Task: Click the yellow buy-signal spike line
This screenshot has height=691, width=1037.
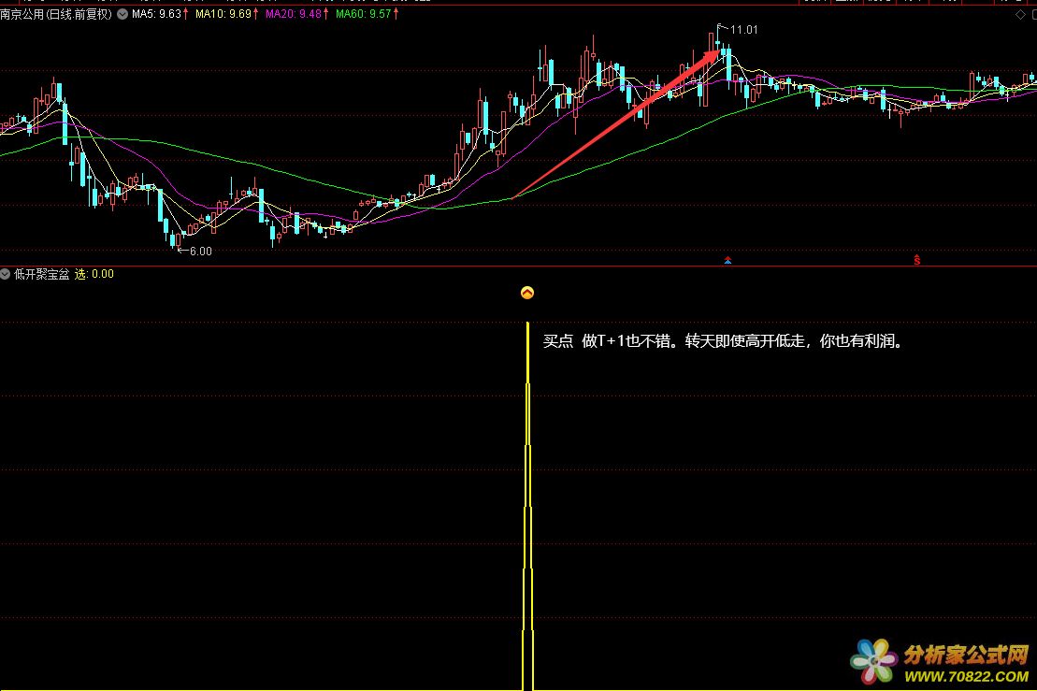Action: (x=527, y=506)
